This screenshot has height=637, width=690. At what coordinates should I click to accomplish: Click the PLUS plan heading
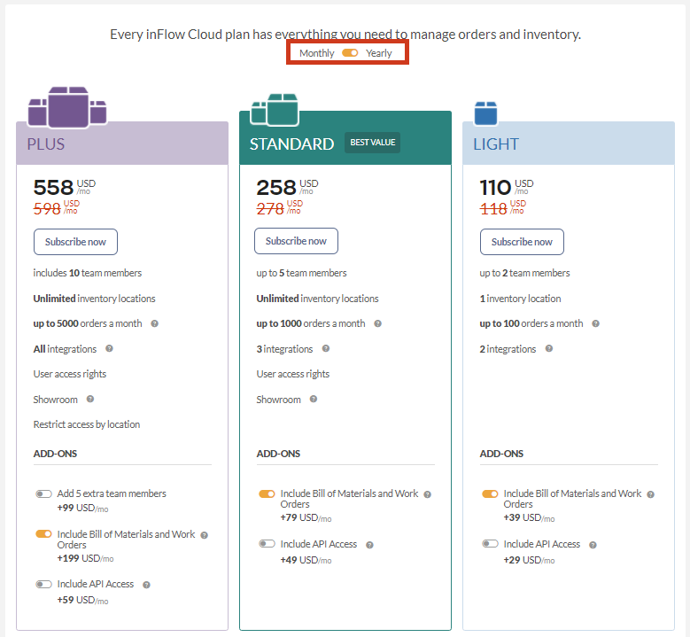click(46, 144)
